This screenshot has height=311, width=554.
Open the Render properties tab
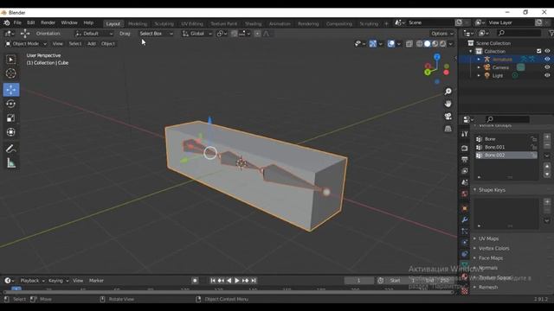[465, 149]
